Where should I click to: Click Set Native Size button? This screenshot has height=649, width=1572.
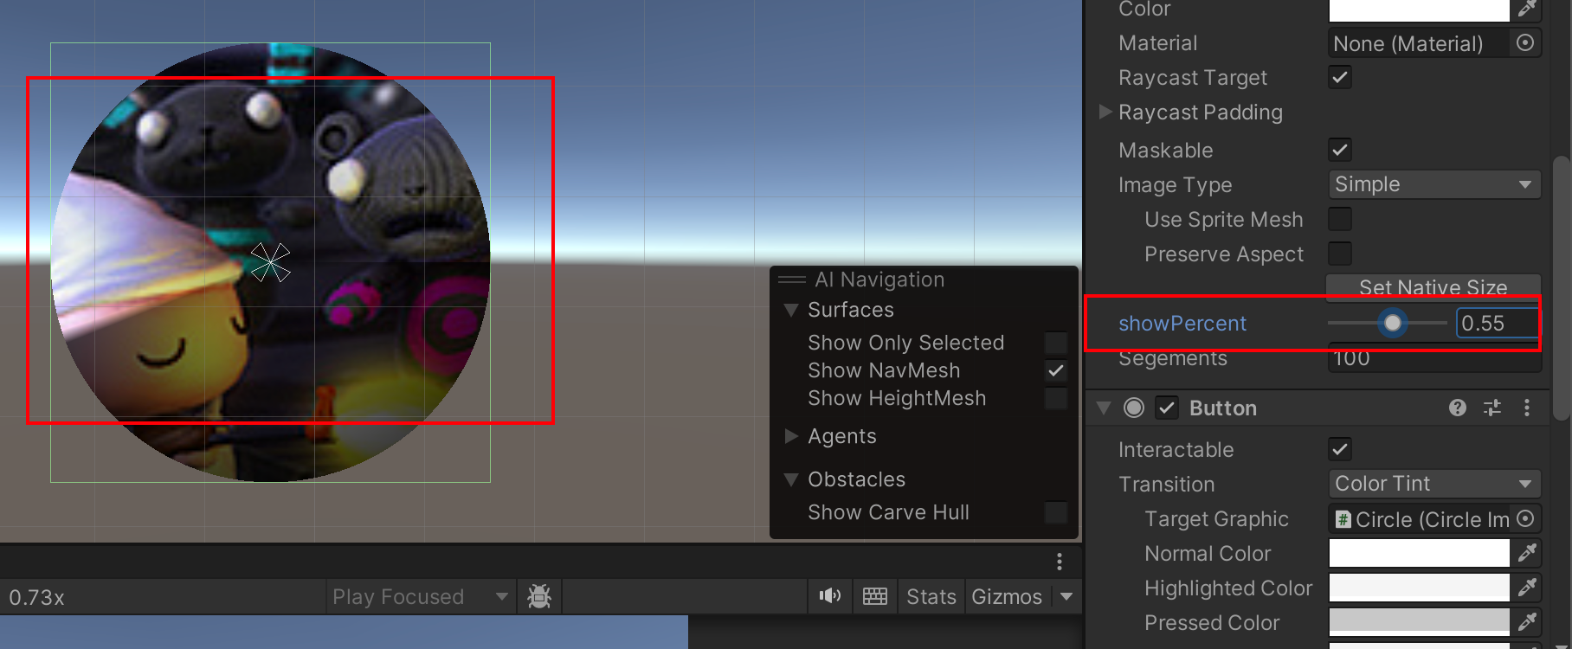click(1433, 286)
